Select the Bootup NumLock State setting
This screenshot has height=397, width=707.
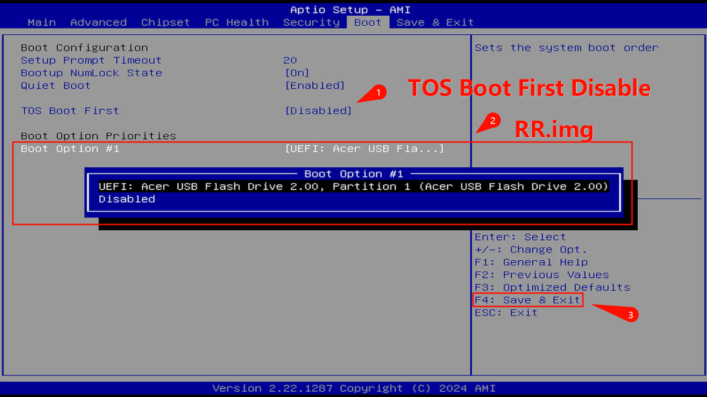pyautogui.click(x=91, y=73)
